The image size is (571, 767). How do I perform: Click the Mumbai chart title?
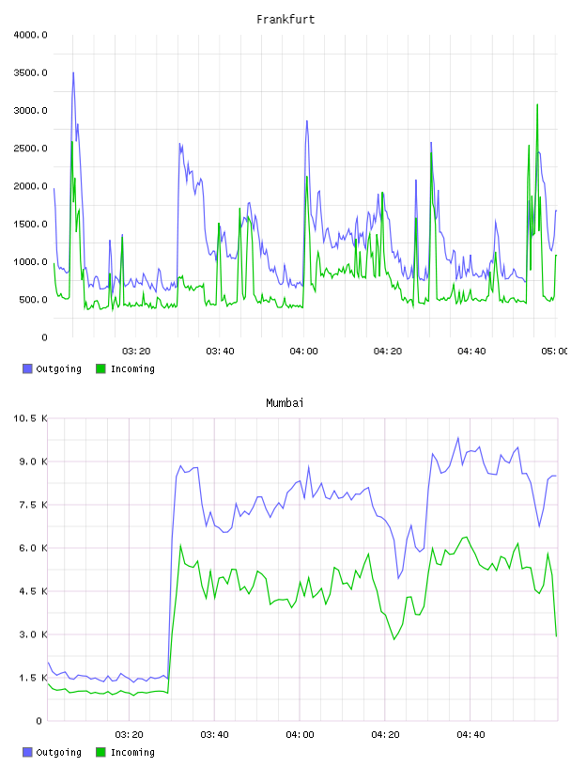tap(285, 403)
